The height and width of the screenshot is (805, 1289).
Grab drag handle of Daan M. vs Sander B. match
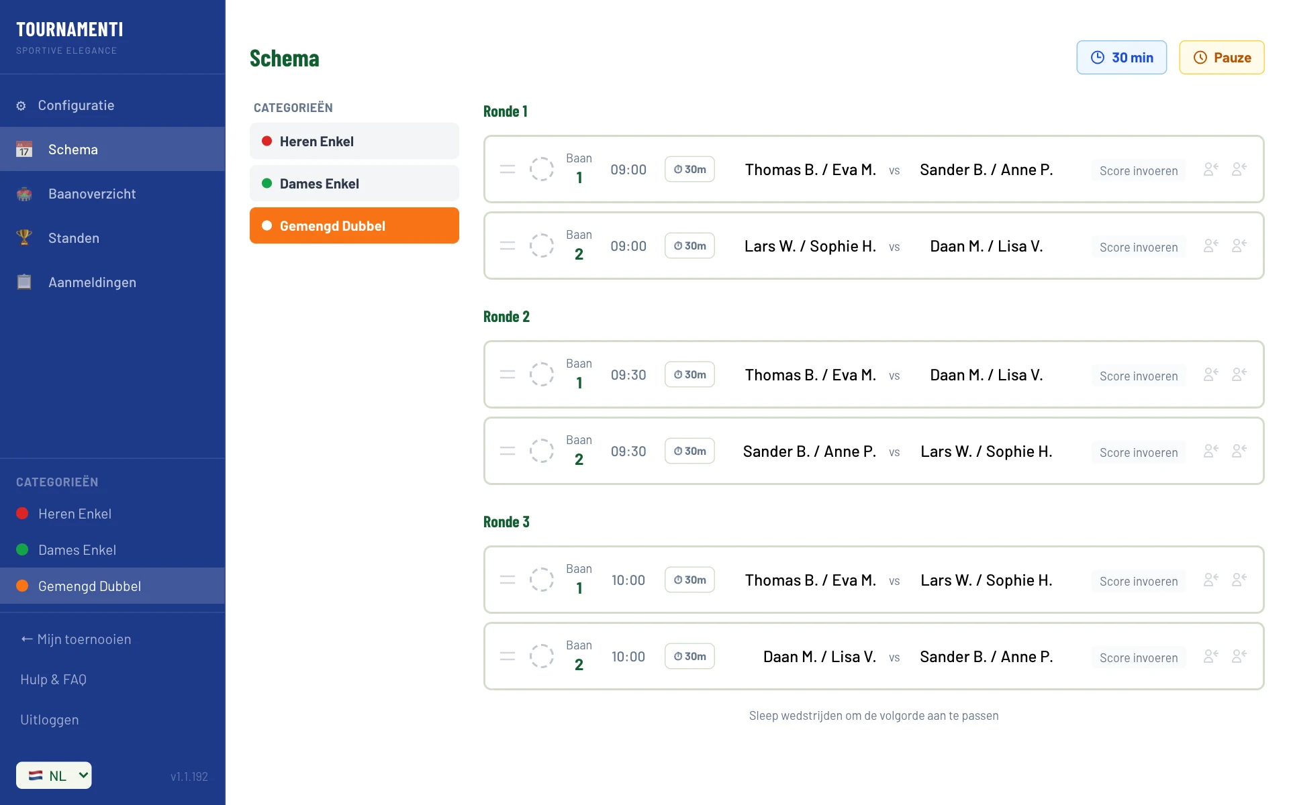(508, 657)
